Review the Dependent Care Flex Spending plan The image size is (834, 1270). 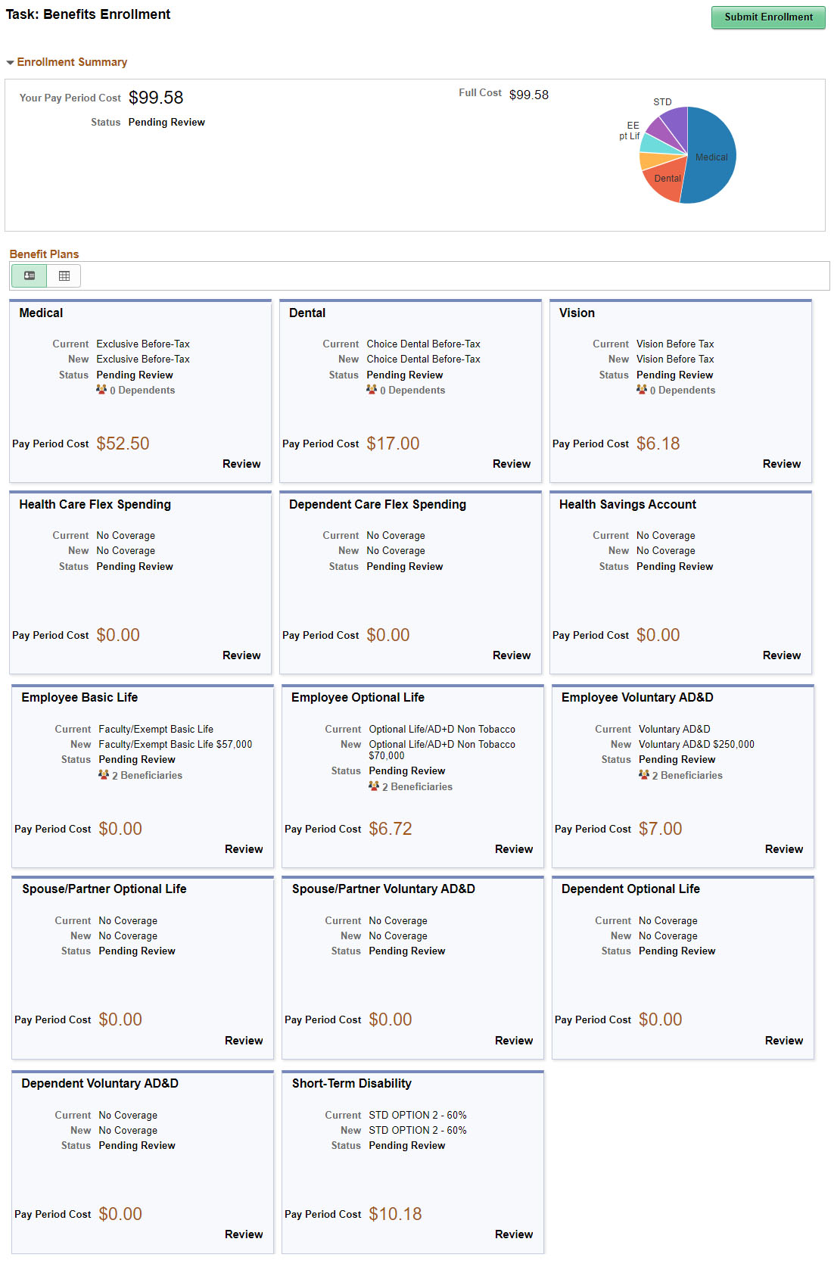512,655
